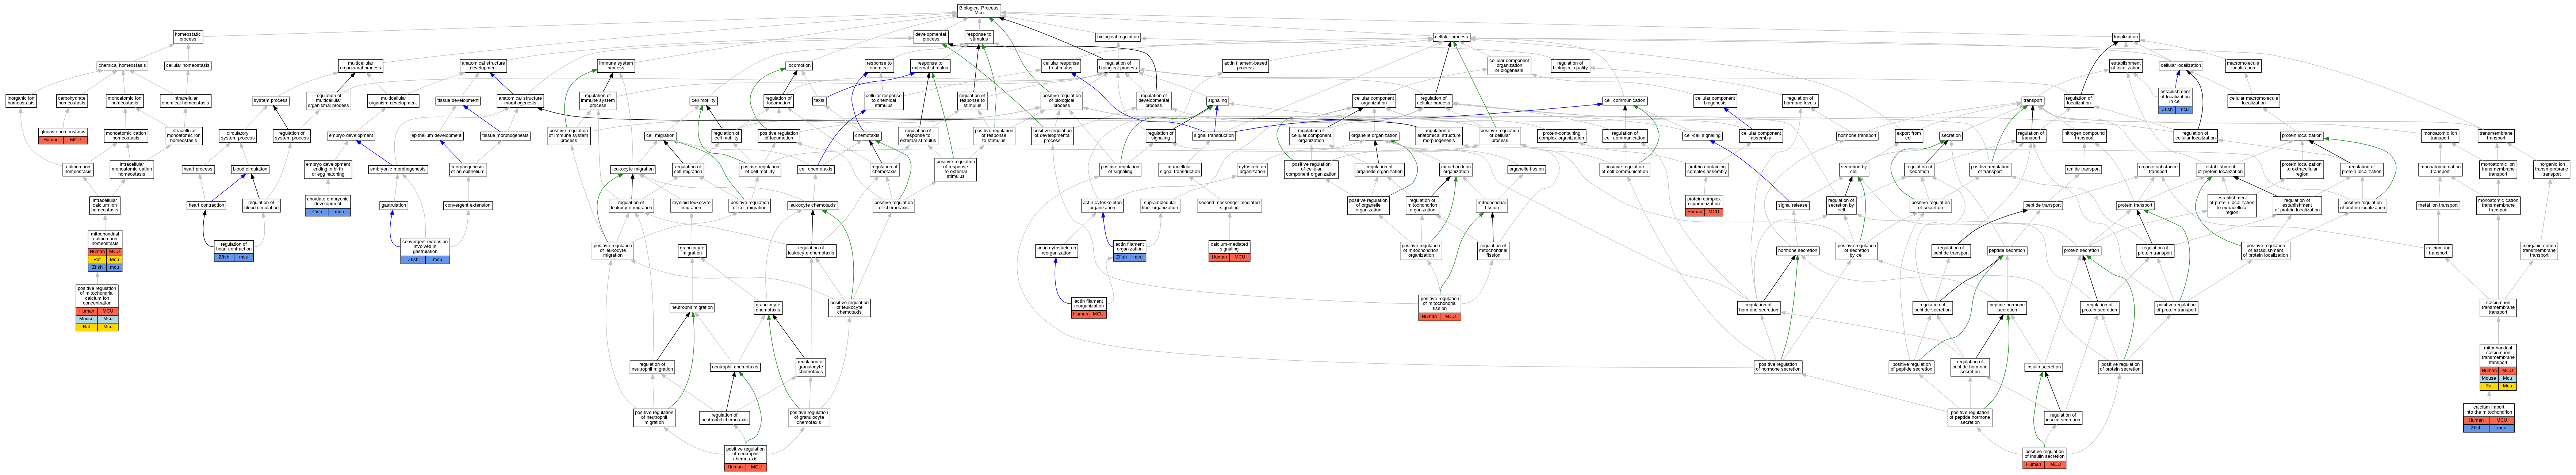Click the 'regulation of biological quality' node
This screenshot has width=2576, height=475.
[x=1570, y=66]
